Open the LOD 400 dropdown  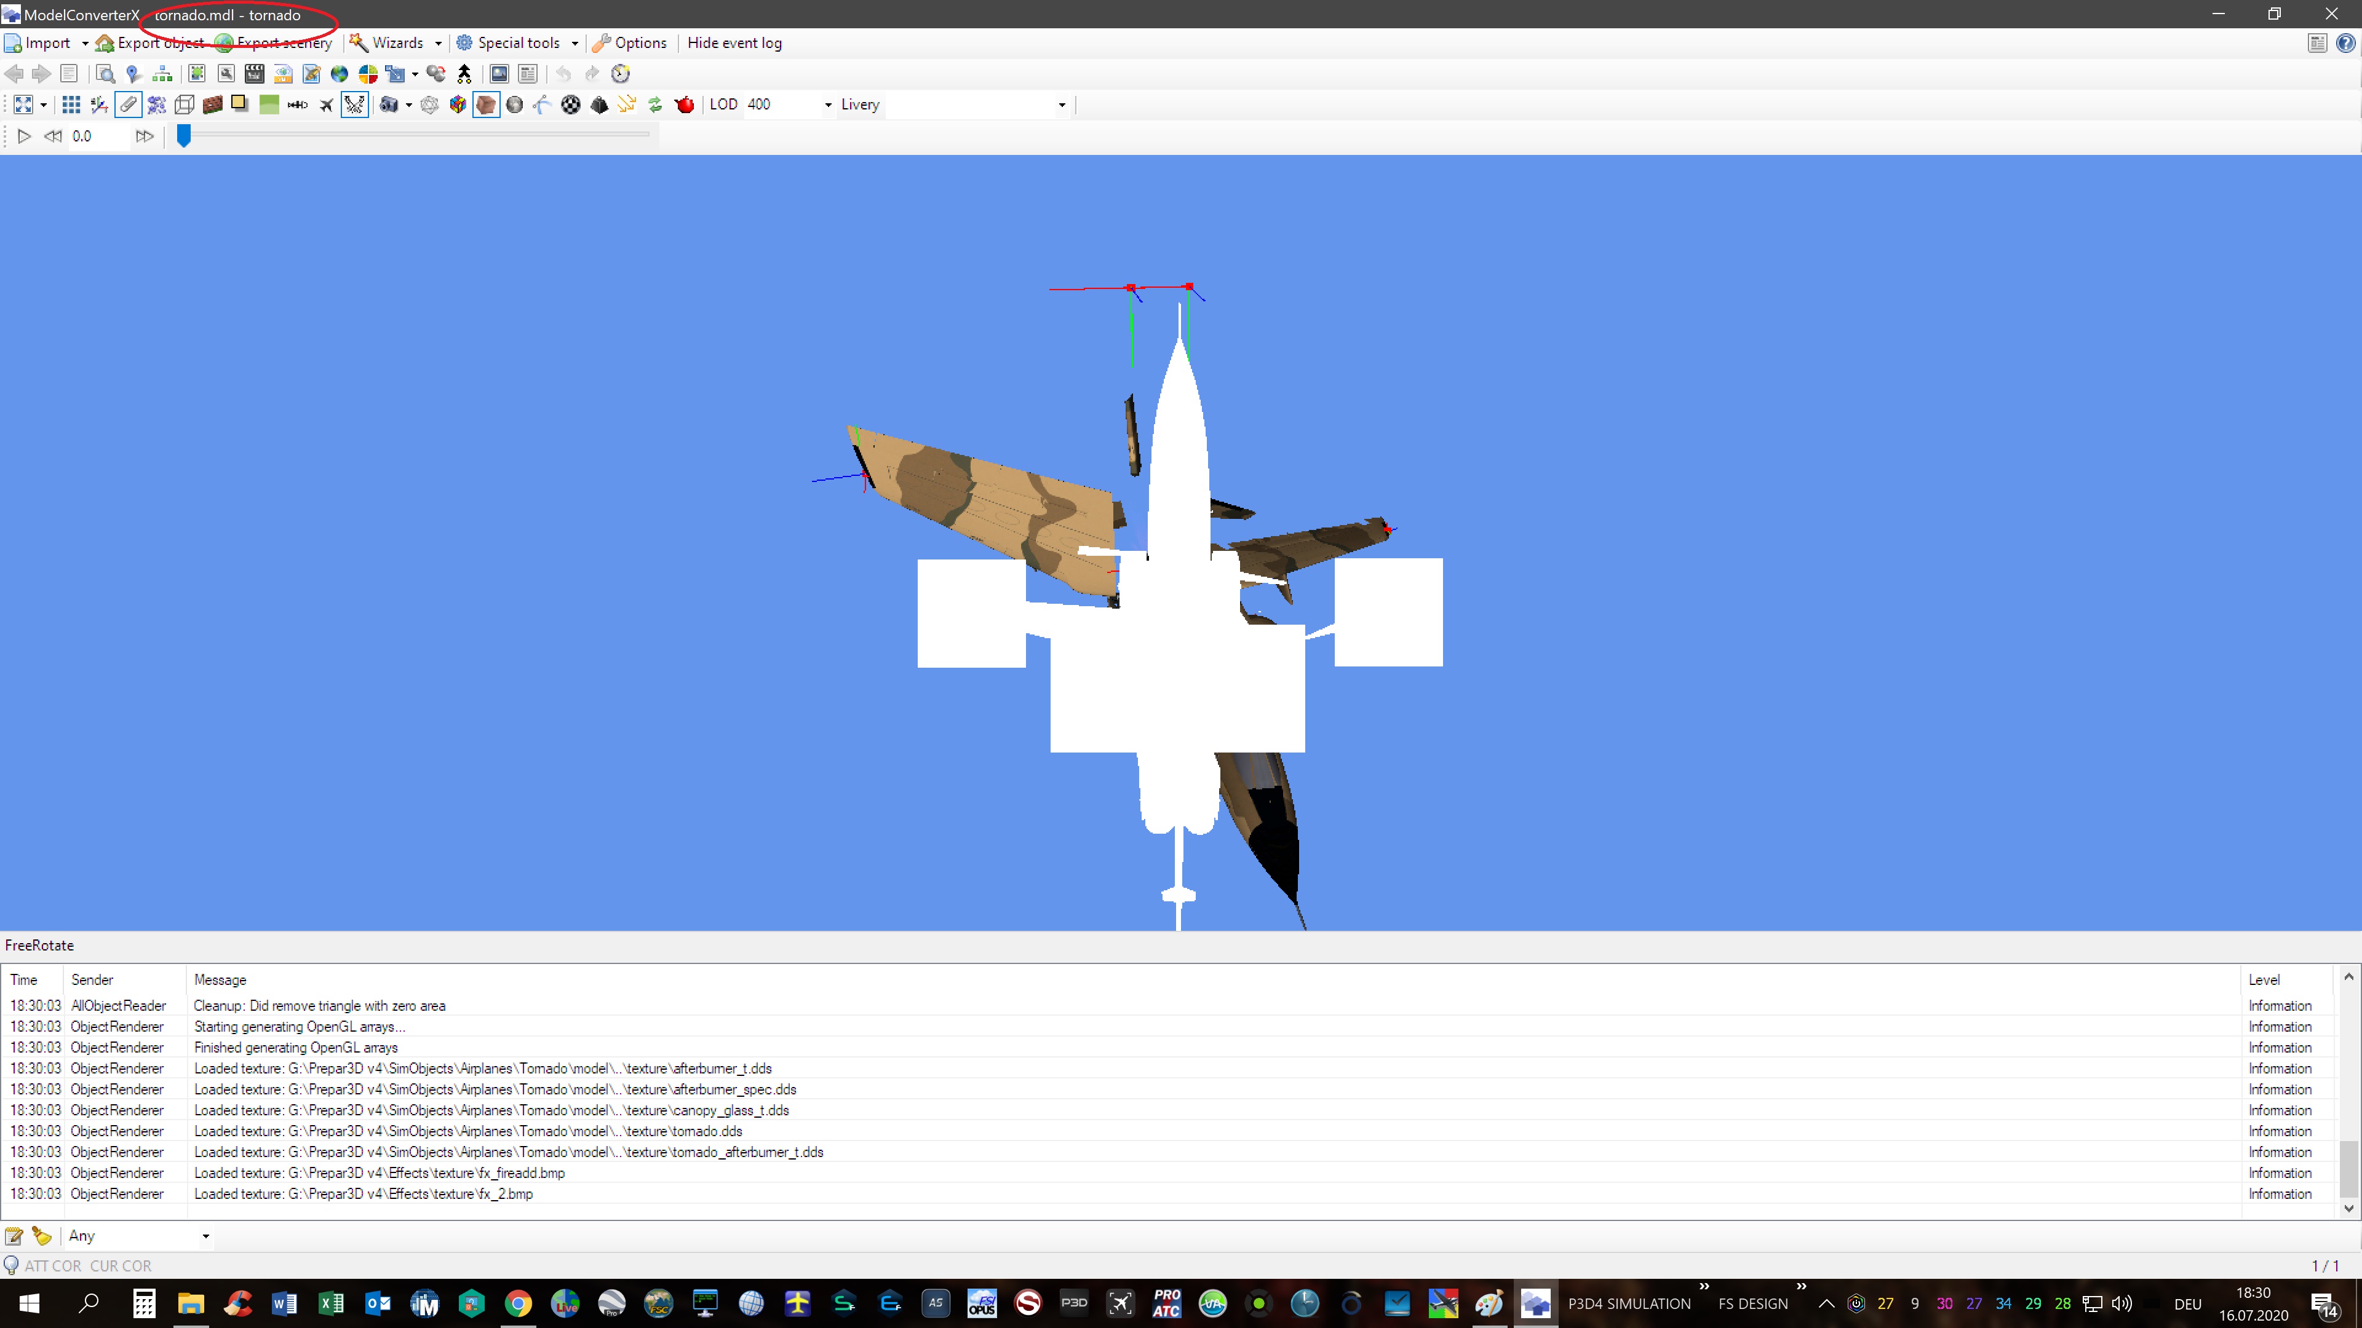[827, 105]
